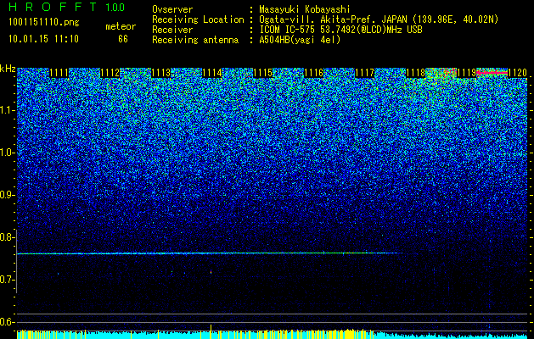Select the observer name Masayuki Kobayashi
The width and height of the screenshot is (534, 339).
pyautogui.click(x=305, y=9)
